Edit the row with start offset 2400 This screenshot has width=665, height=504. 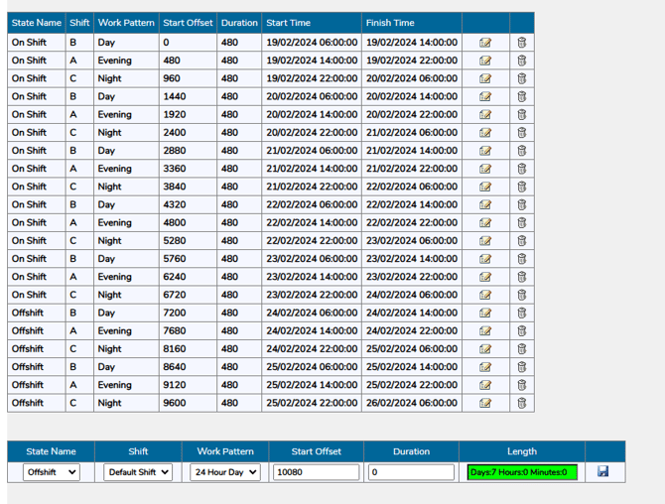pos(485,133)
